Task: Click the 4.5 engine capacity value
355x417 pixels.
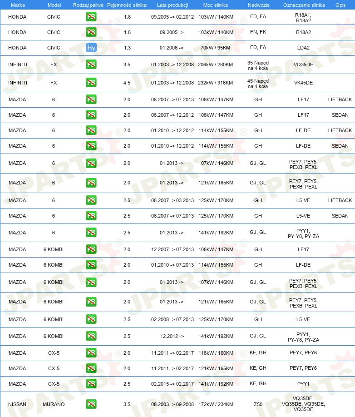Action: 127,83
